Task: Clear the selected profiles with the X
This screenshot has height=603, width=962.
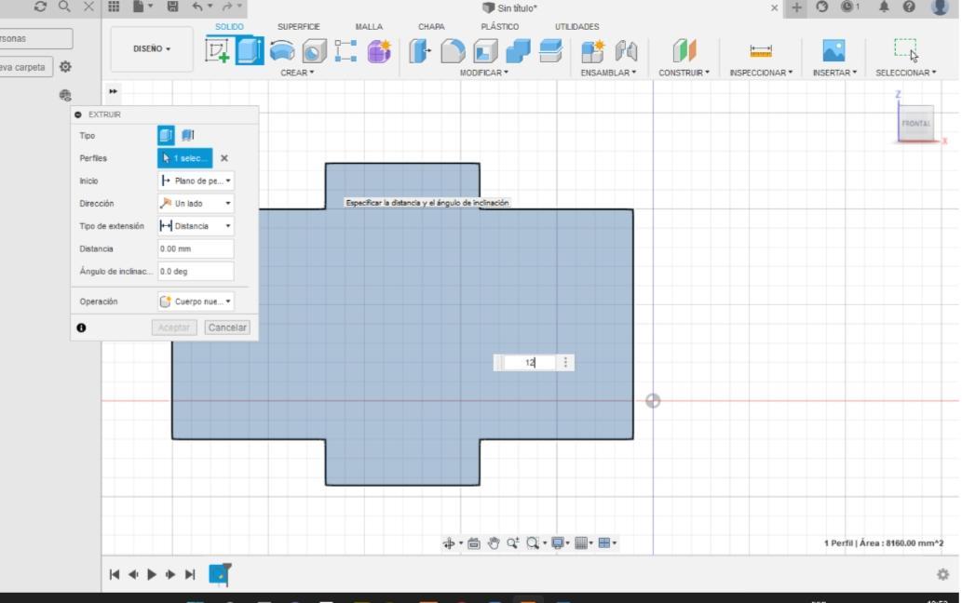Action: pos(224,158)
